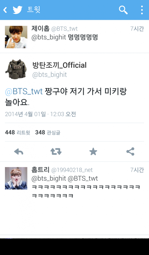Open the 방탄조끼_Official account name
This screenshot has height=255, width=149.
pyautogui.click(x=59, y=65)
